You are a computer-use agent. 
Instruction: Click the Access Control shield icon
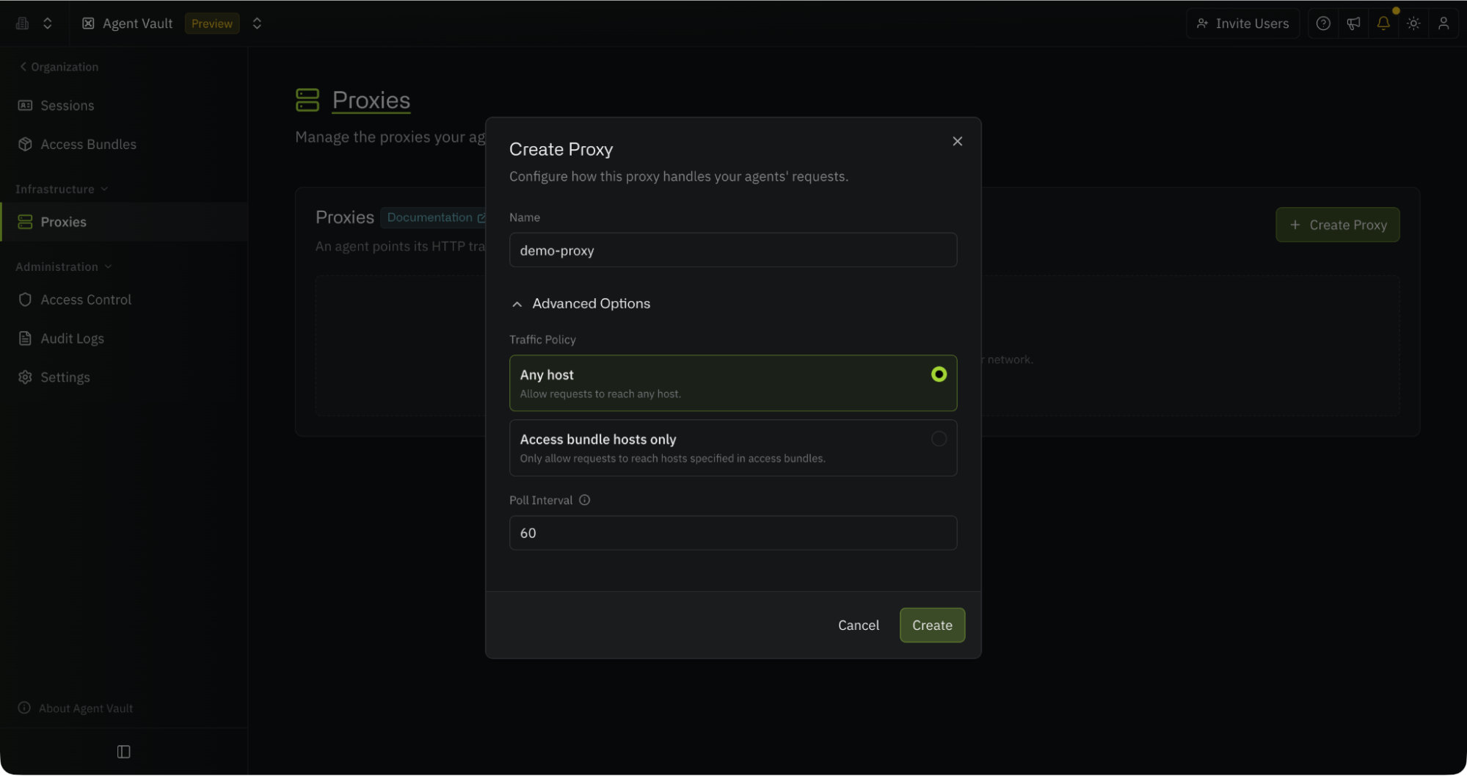25,300
